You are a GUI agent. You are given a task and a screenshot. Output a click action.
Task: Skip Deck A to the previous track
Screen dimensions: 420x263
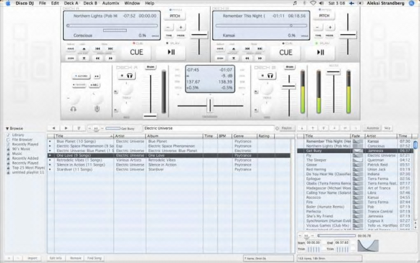point(98,49)
